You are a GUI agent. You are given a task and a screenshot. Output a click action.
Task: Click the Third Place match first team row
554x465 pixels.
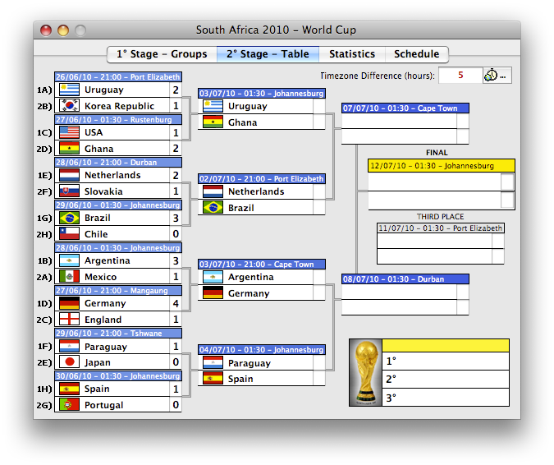tap(441, 241)
